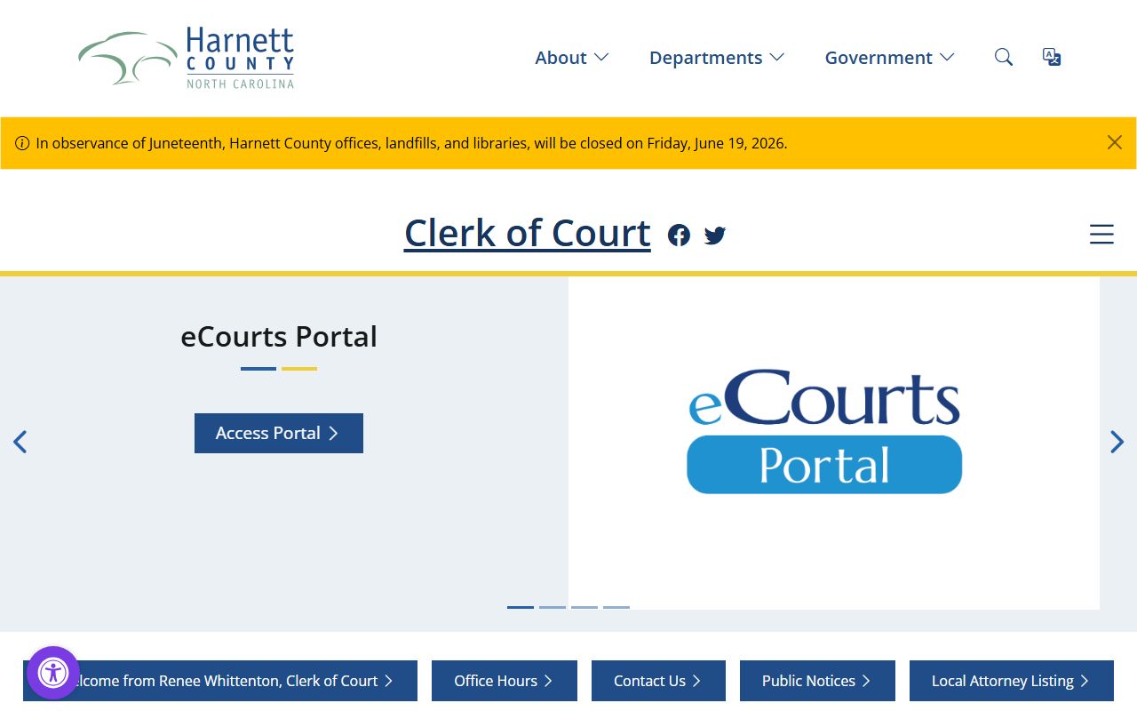Expand the Government menu

pos(890,58)
